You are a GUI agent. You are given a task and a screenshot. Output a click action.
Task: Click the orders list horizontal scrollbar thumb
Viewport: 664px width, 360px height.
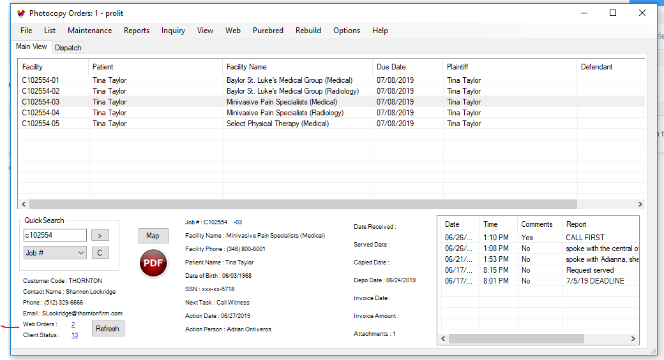(303, 204)
